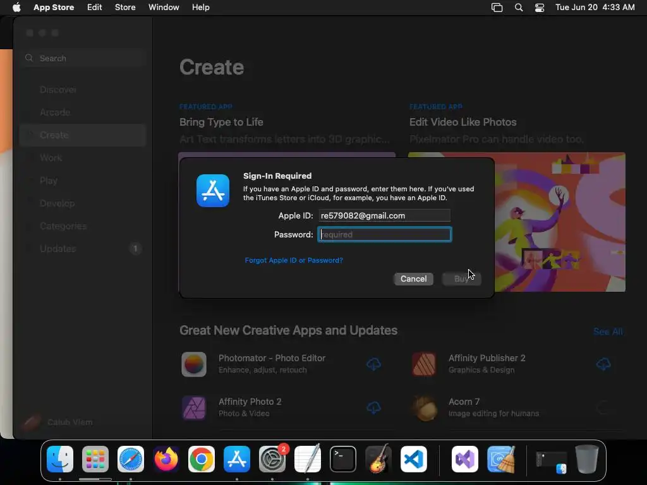
Task: Click the 'Bring Type to Life' headline
Action: coord(221,122)
